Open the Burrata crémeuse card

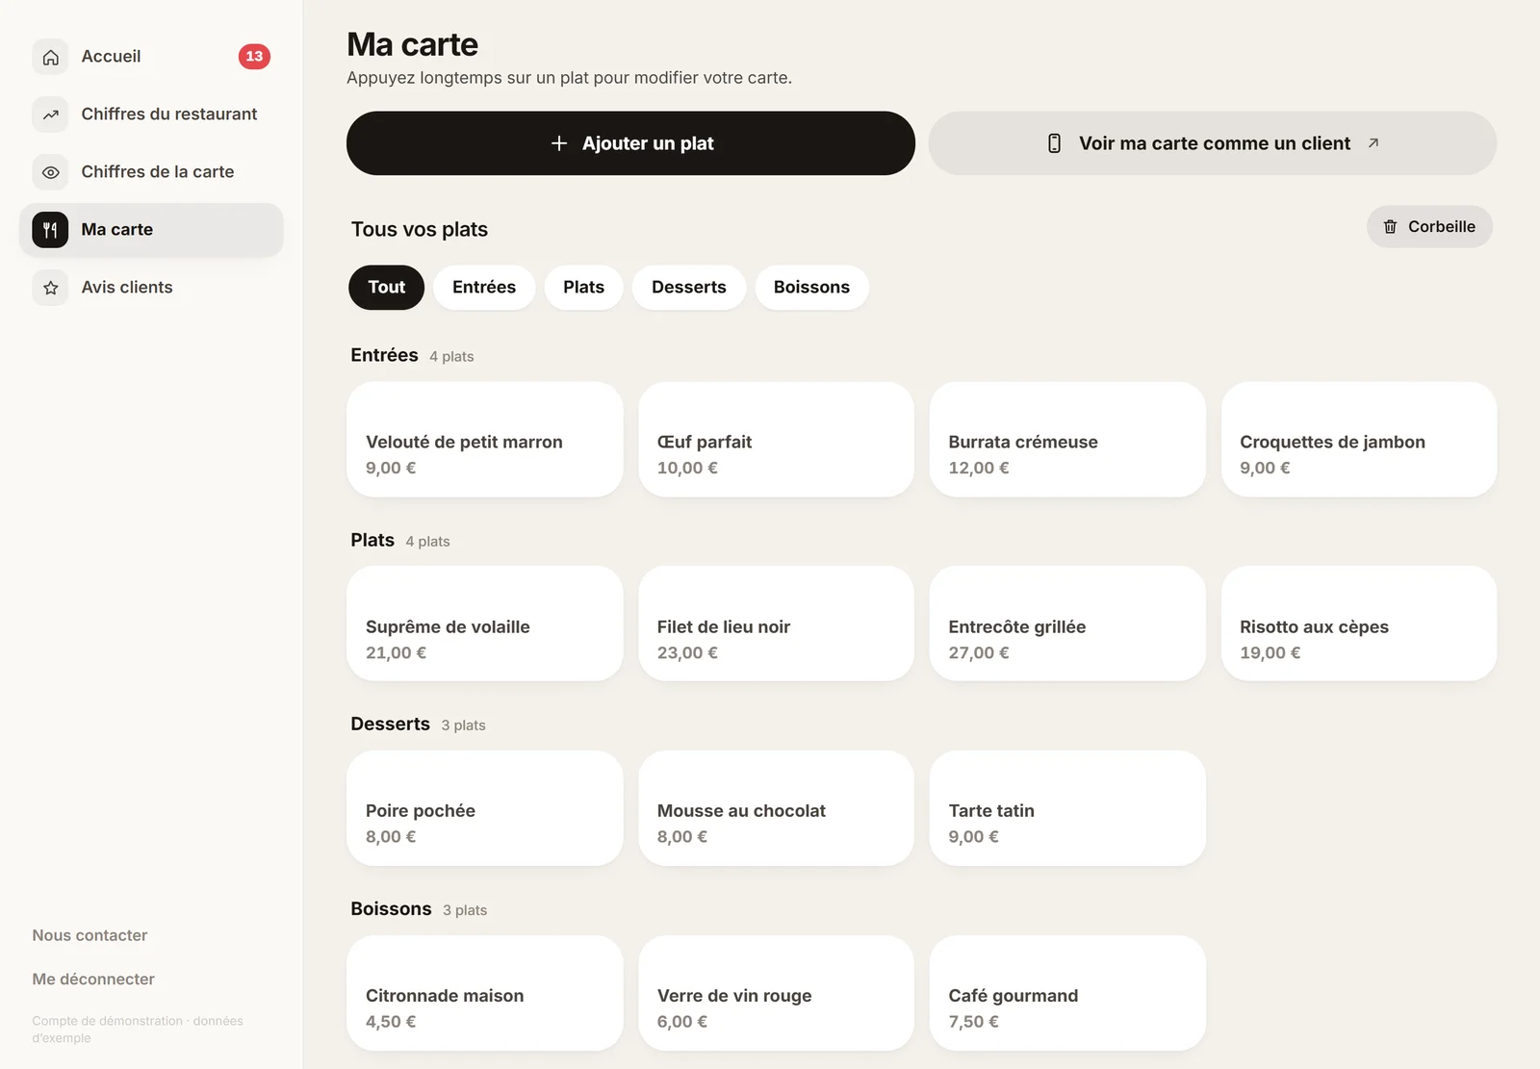[x=1067, y=440]
